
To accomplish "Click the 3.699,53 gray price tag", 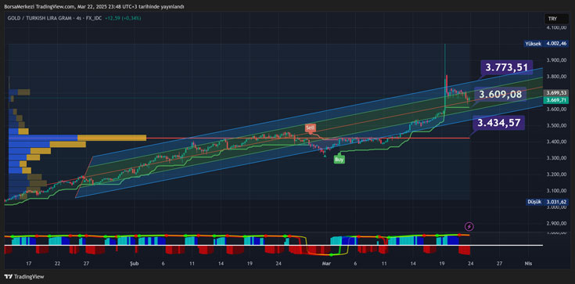I will point(556,93).
